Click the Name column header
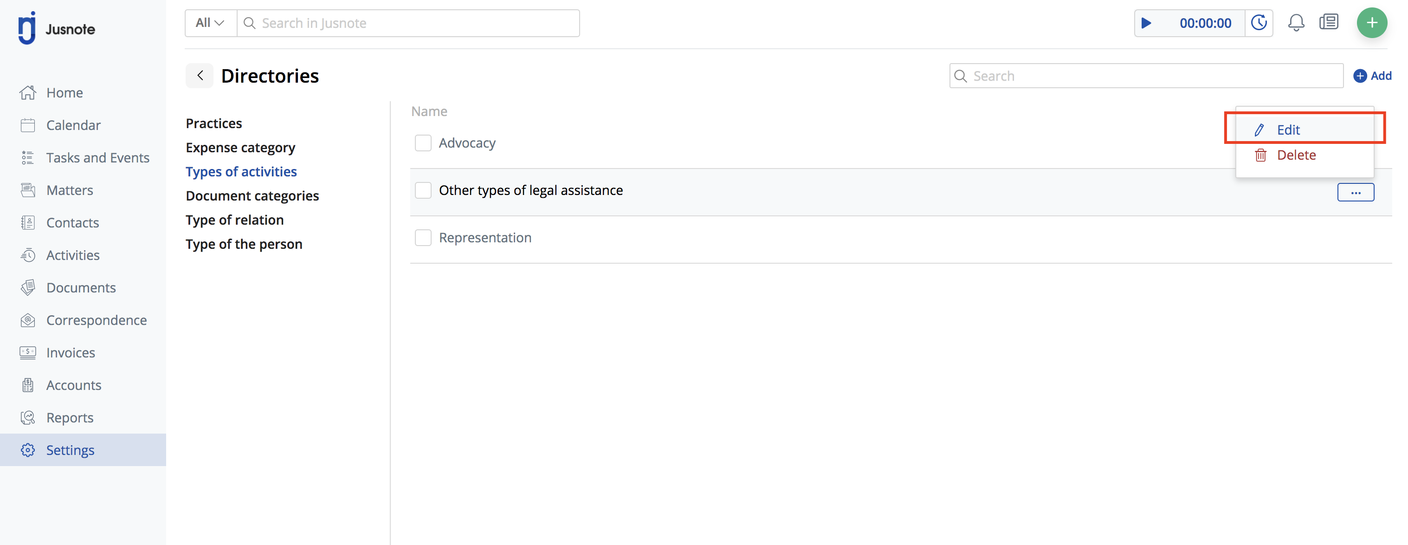Screen dimensions: 1408x545 [429, 111]
